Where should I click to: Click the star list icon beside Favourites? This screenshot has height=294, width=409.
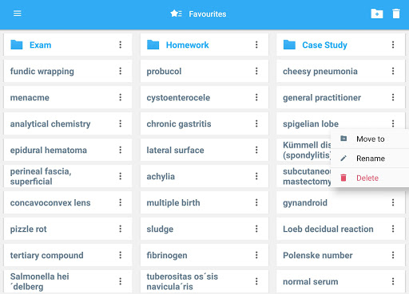(176, 14)
